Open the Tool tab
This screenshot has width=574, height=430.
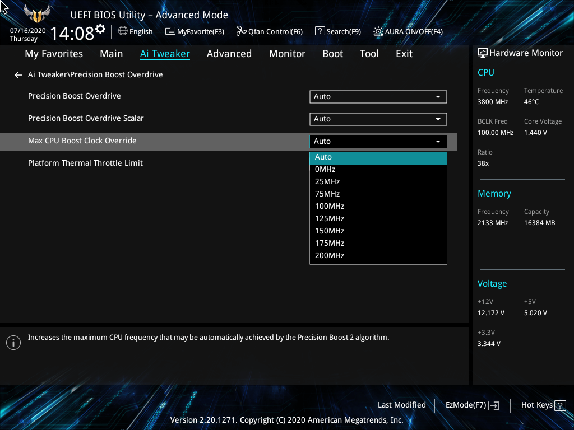point(369,54)
